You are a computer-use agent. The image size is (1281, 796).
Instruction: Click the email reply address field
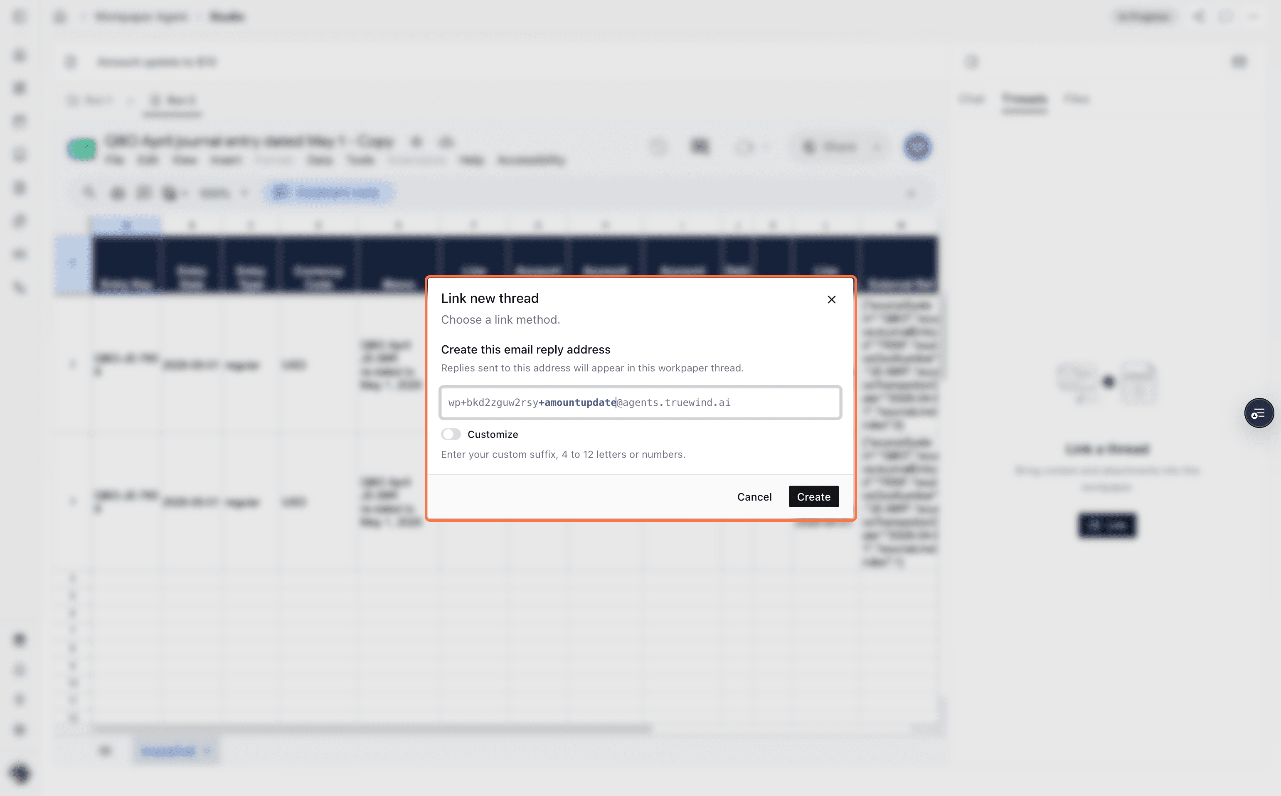point(640,403)
